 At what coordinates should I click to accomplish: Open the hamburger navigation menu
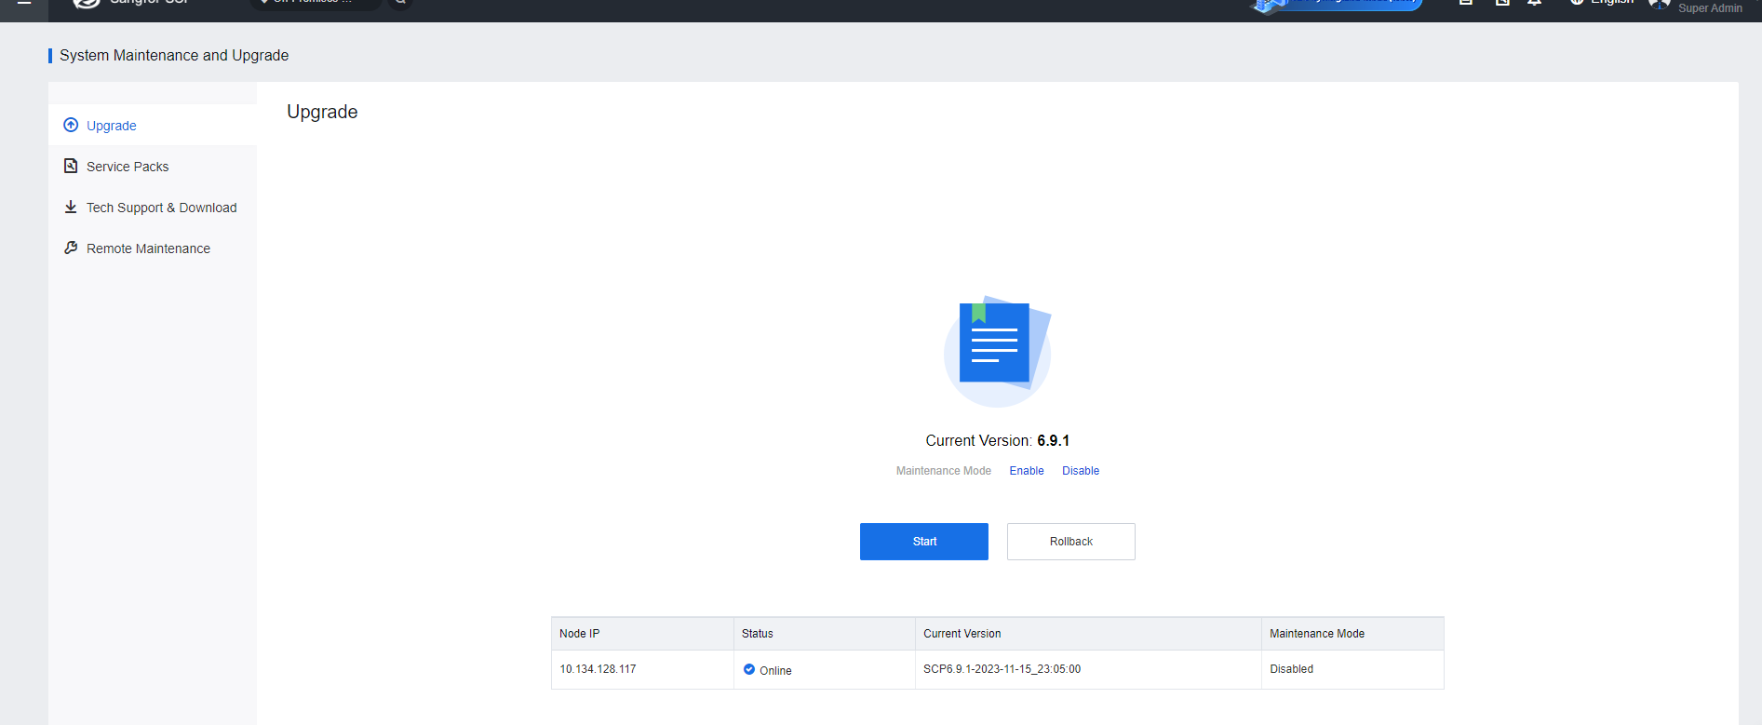pyautogui.click(x=24, y=4)
